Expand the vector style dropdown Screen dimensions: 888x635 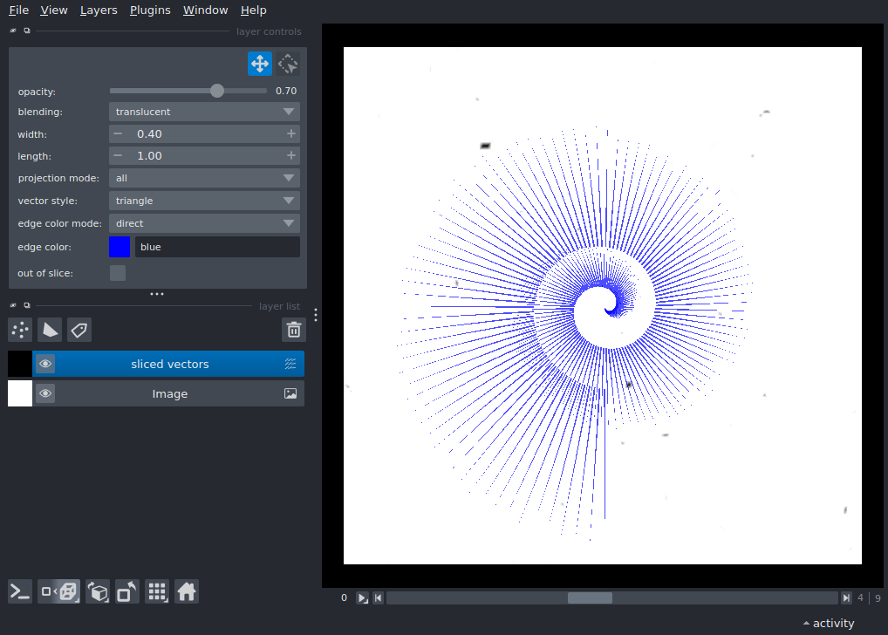(204, 201)
